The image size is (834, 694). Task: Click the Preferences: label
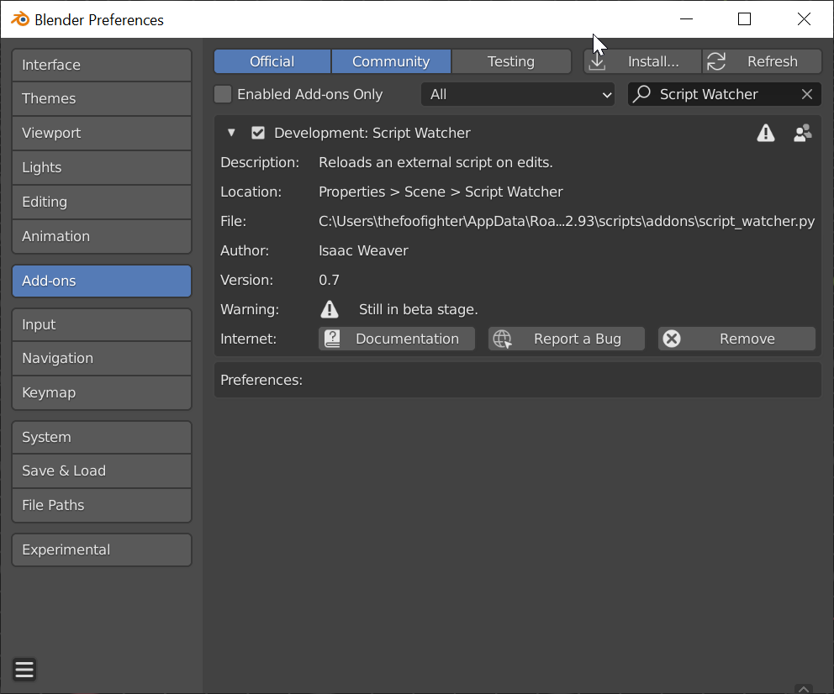tap(261, 380)
